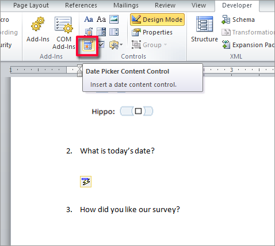Insert a Building Block Gallery control
Image resolution: width=275 pixels, height=246 pixels.
click(x=89, y=32)
